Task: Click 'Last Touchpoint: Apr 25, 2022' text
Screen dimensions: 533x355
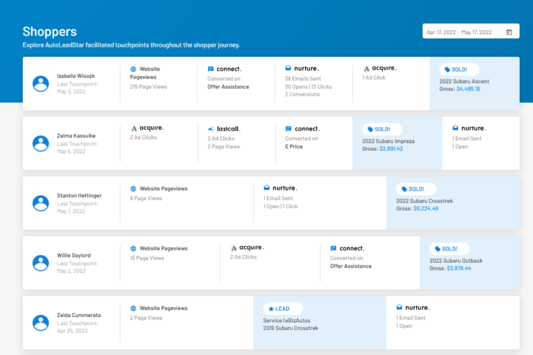Action: [78, 327]
